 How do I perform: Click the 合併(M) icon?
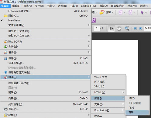6,47
